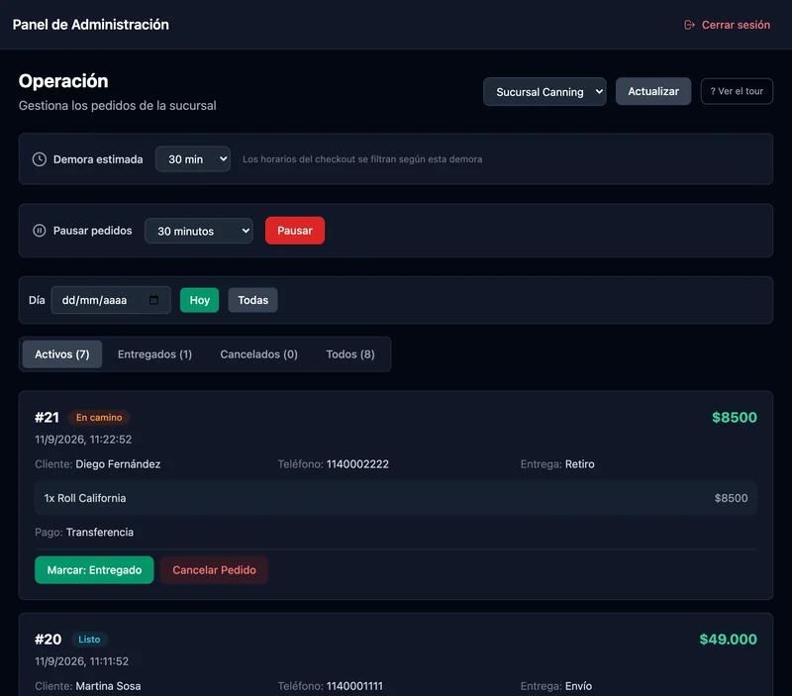
Task: Click phone number 1140002222
Action: (x=357, y=464)
